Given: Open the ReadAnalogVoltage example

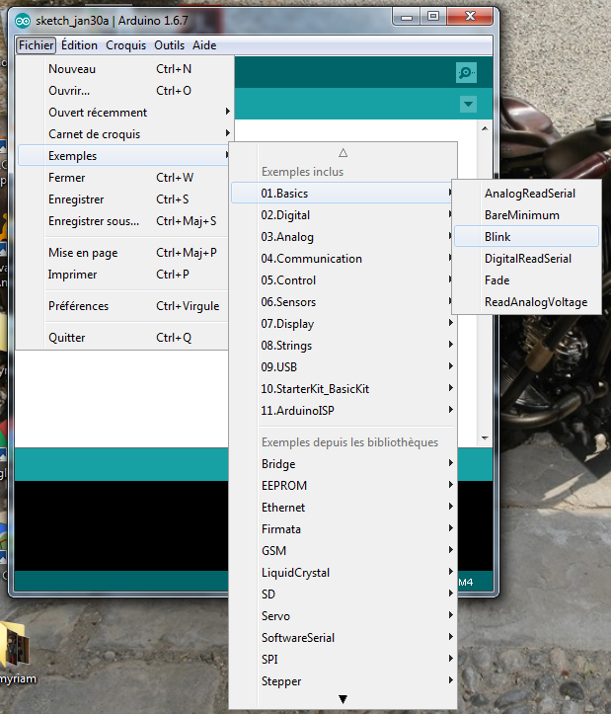Looking at the screenshot, I should 526,302.
